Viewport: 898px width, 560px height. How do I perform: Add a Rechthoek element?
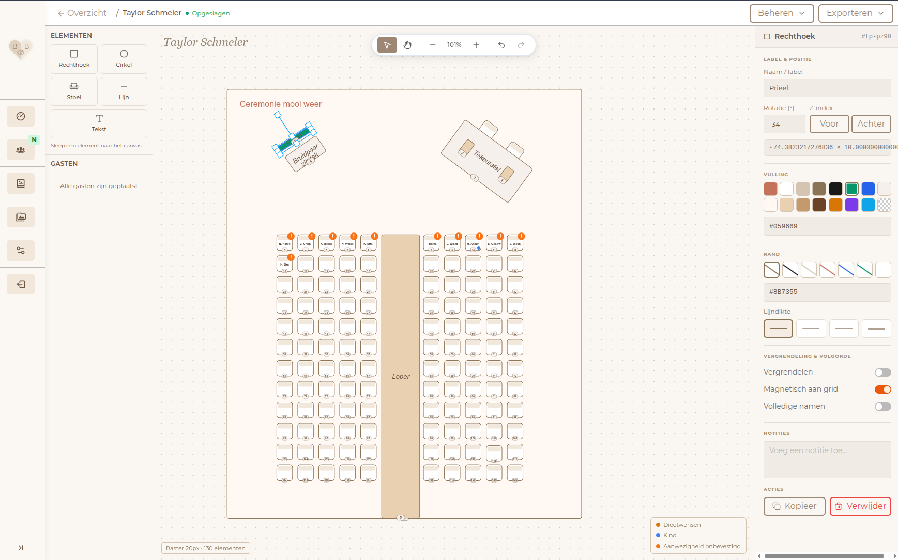[74, 59]
